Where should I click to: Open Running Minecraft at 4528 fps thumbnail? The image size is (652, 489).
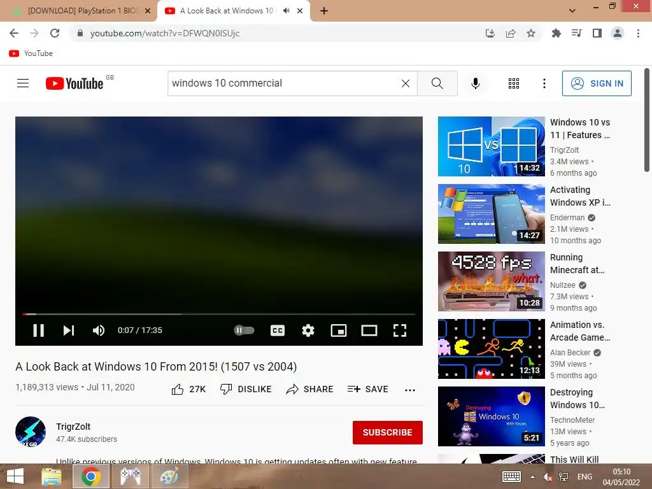pos(491,281)
